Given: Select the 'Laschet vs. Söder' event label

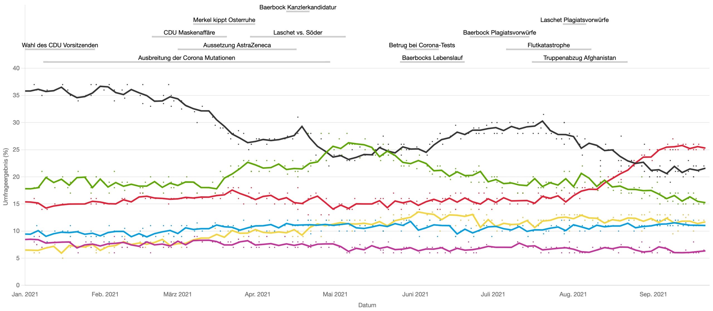Looking at the screenshot, I should pyautogui.click(x=298, y=32).
